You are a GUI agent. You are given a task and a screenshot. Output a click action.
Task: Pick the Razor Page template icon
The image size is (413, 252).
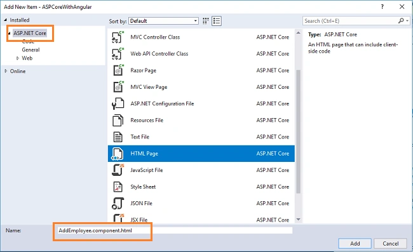(118, 70)
